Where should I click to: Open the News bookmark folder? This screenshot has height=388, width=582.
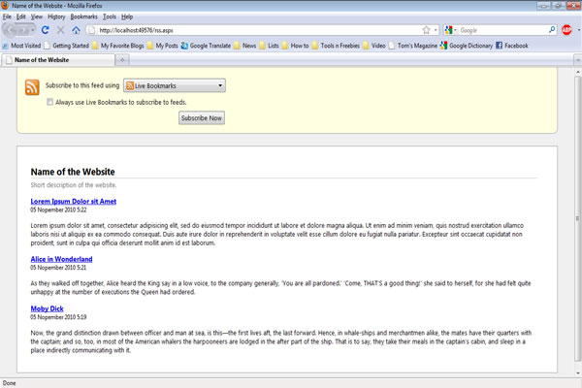click(245, 46)
